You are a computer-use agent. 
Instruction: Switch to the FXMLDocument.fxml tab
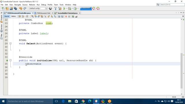44,13
